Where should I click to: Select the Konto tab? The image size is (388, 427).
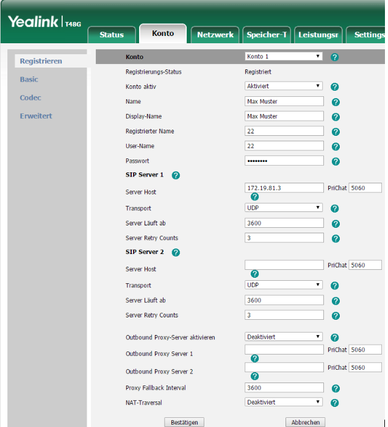click(x=163, y=34)
